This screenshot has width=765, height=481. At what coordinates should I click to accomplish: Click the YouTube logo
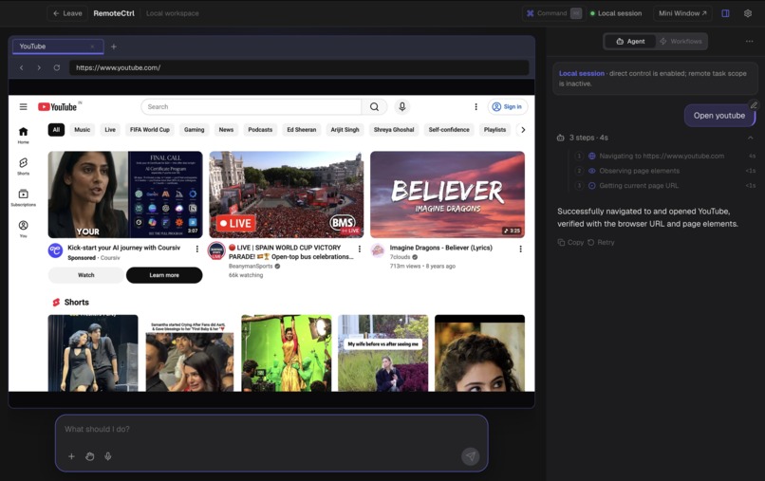pos(58,107)
